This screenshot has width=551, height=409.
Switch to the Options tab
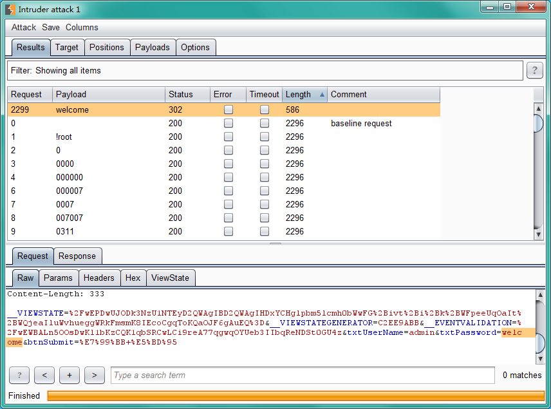(x=195, y=47)
